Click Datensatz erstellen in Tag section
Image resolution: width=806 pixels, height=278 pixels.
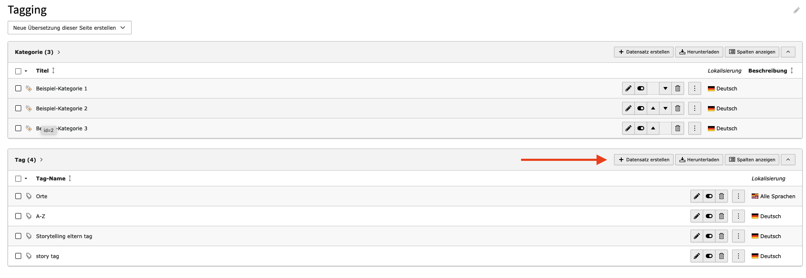click(x=644, y=160)
